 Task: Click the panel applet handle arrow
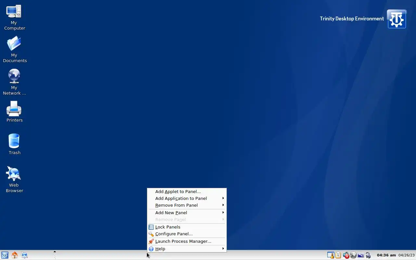coord(55,252)
